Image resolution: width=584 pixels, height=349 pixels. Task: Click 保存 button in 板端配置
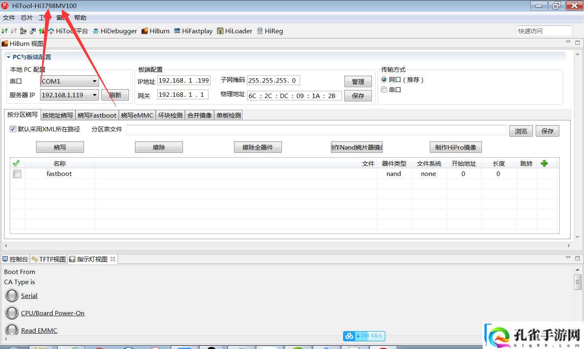point(358,96)
